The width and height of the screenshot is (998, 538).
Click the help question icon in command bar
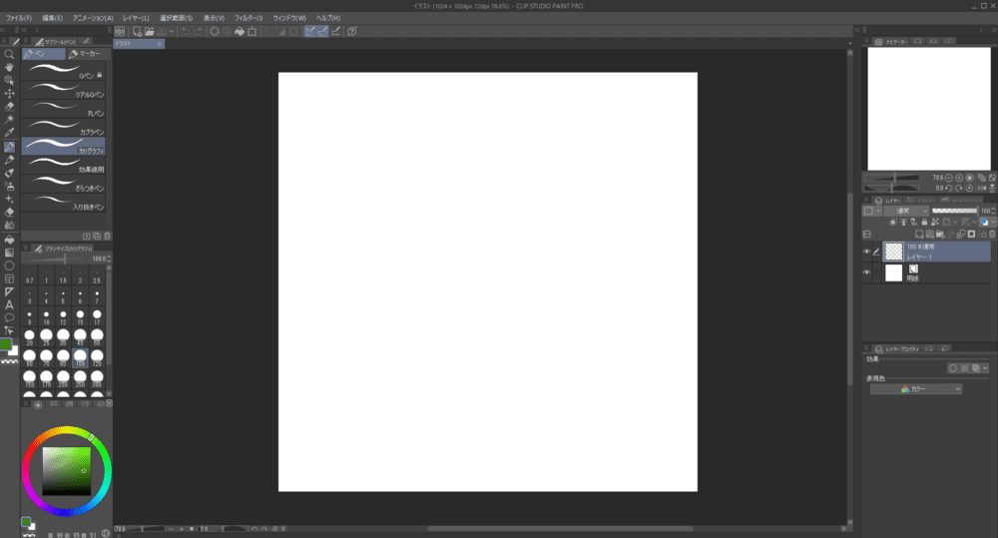(x=352, y=31)
